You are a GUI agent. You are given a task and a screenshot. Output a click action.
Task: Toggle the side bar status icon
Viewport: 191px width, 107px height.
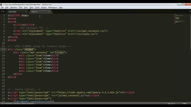pyautogui.click(x=2, y=103)
